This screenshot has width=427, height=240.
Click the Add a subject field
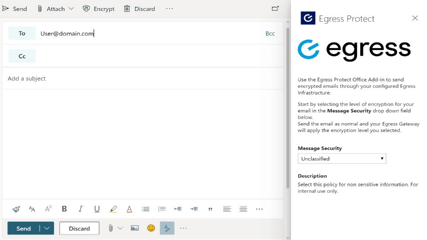tap(143, 78)
